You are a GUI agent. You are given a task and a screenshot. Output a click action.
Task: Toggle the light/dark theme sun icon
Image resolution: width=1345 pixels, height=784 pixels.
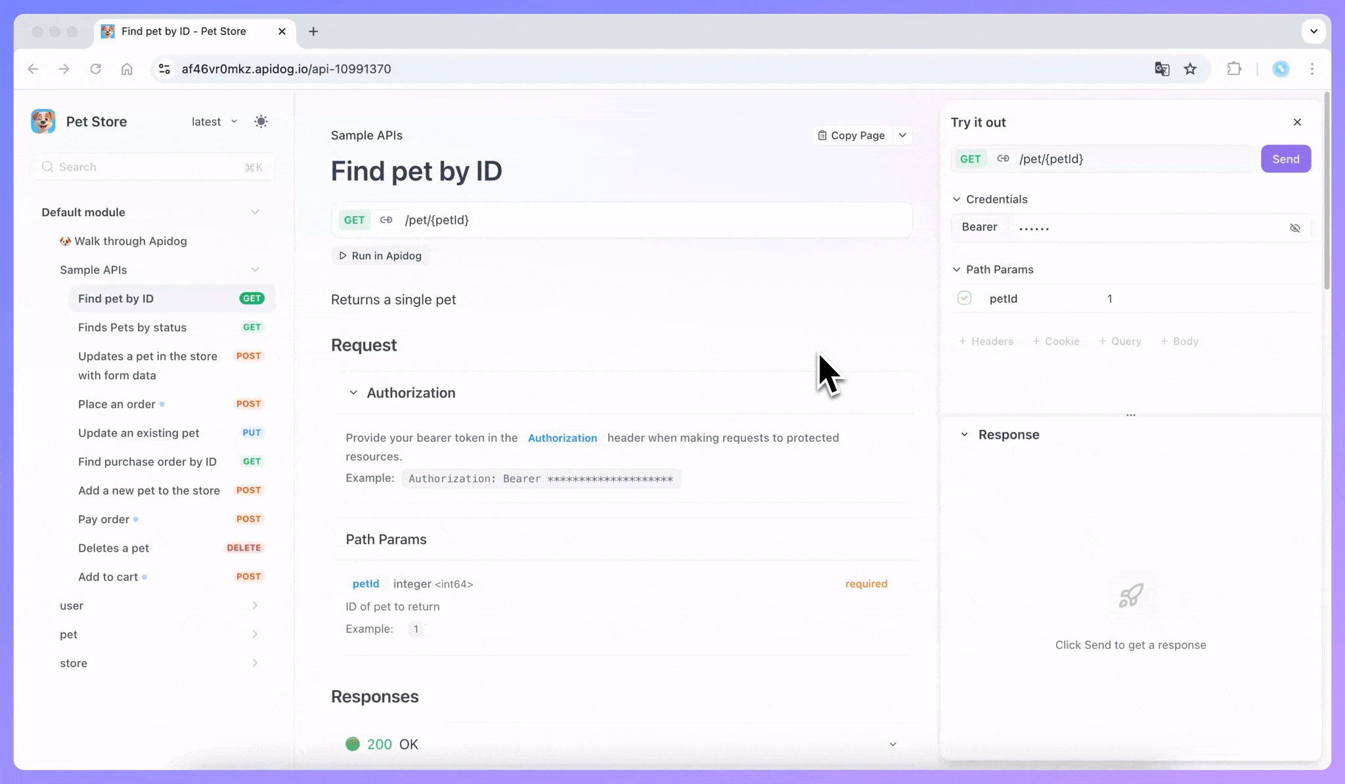261,121
